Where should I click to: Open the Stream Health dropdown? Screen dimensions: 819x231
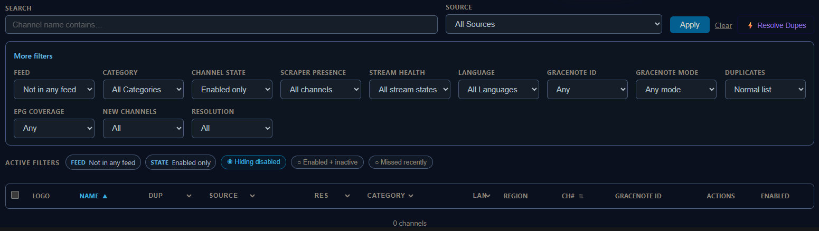[409, 90]
